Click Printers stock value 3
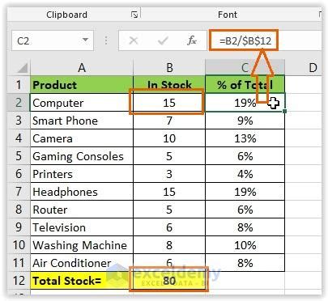This screenshot has height=301, width=328. point(169,174)
